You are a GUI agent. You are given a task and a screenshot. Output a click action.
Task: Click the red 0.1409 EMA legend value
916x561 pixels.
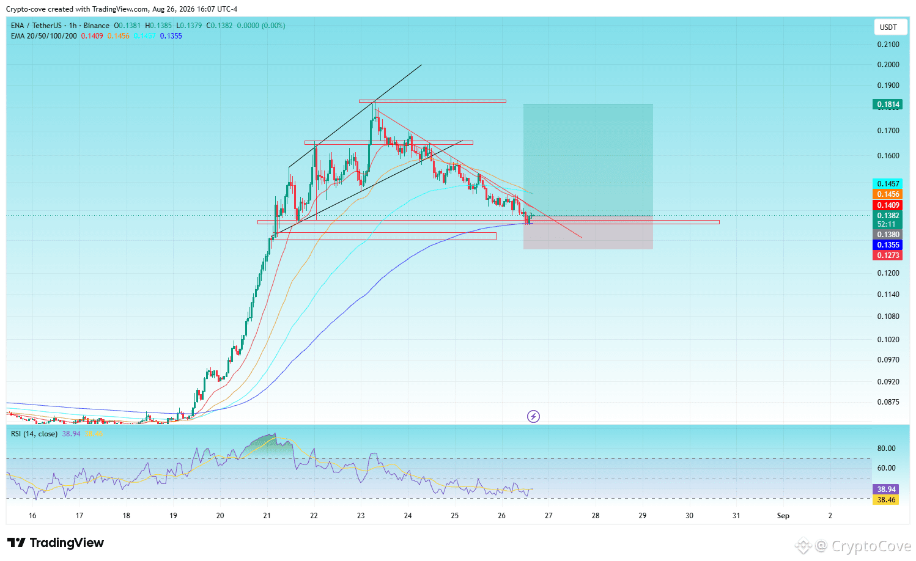click(92, 36)
